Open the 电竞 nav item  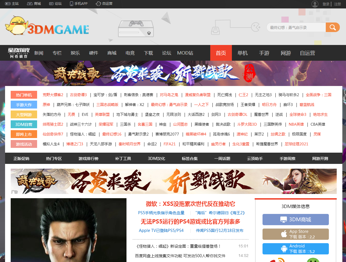tap(130, 53)
